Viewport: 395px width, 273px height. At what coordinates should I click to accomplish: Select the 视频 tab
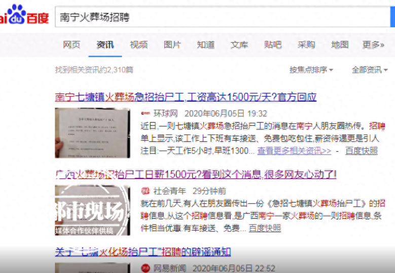tap(138, 44)
